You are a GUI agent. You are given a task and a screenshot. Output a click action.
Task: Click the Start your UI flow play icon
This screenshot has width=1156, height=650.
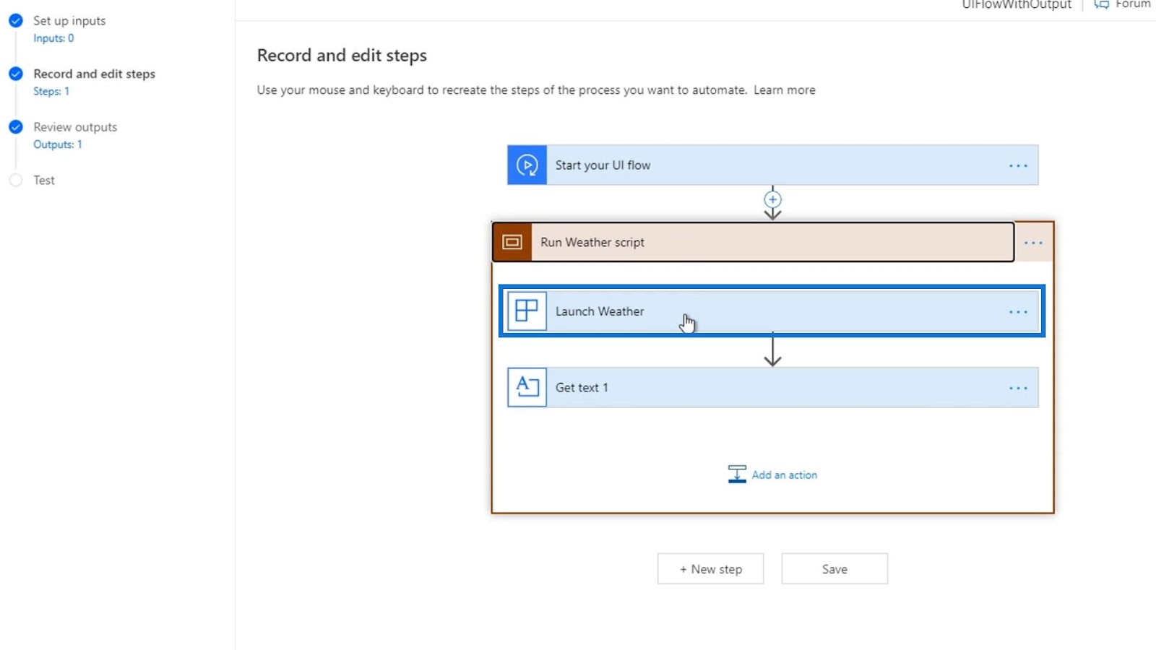(x=527, y=165)
